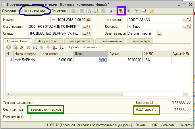The image size is (195, 129).
Task: Click the Тт icon in the top toolbar
Action: pos(136,11)
